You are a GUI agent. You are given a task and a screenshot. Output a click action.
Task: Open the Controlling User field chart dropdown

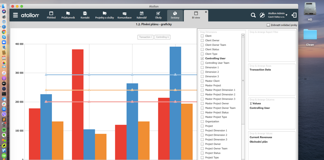pyautogui.click(x=163, y=37)
